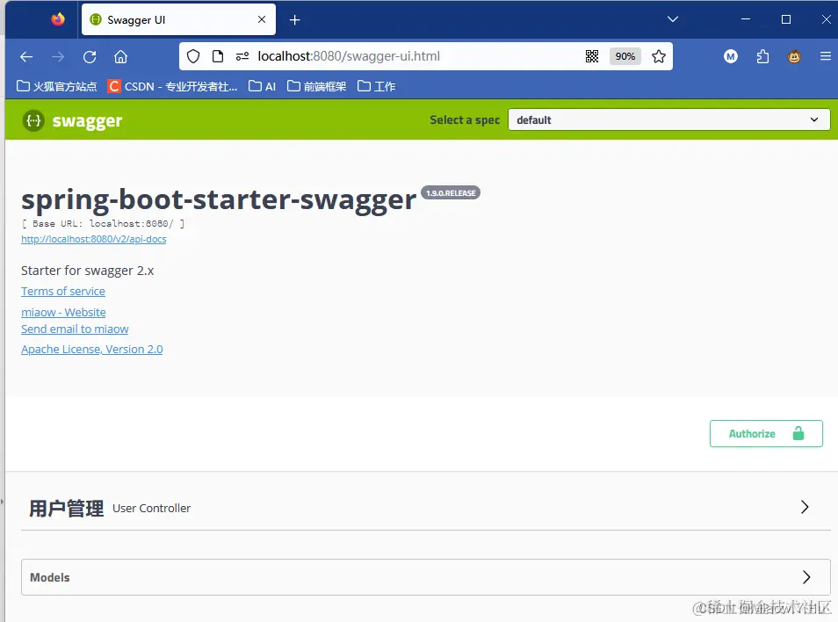Open the list all tabs dropdown
The image size is (838, 622).
pyautogui.click(x=673, y=19)
